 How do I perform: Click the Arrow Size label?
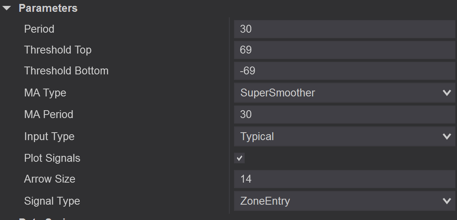(x=50, y=179)
